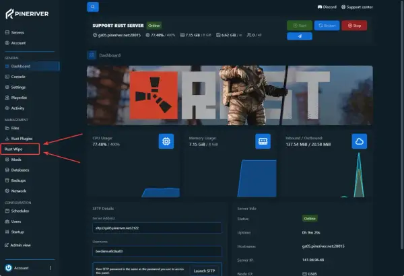Open Startup in sidebar
This screenshot has width=404, height=276.
14,232
